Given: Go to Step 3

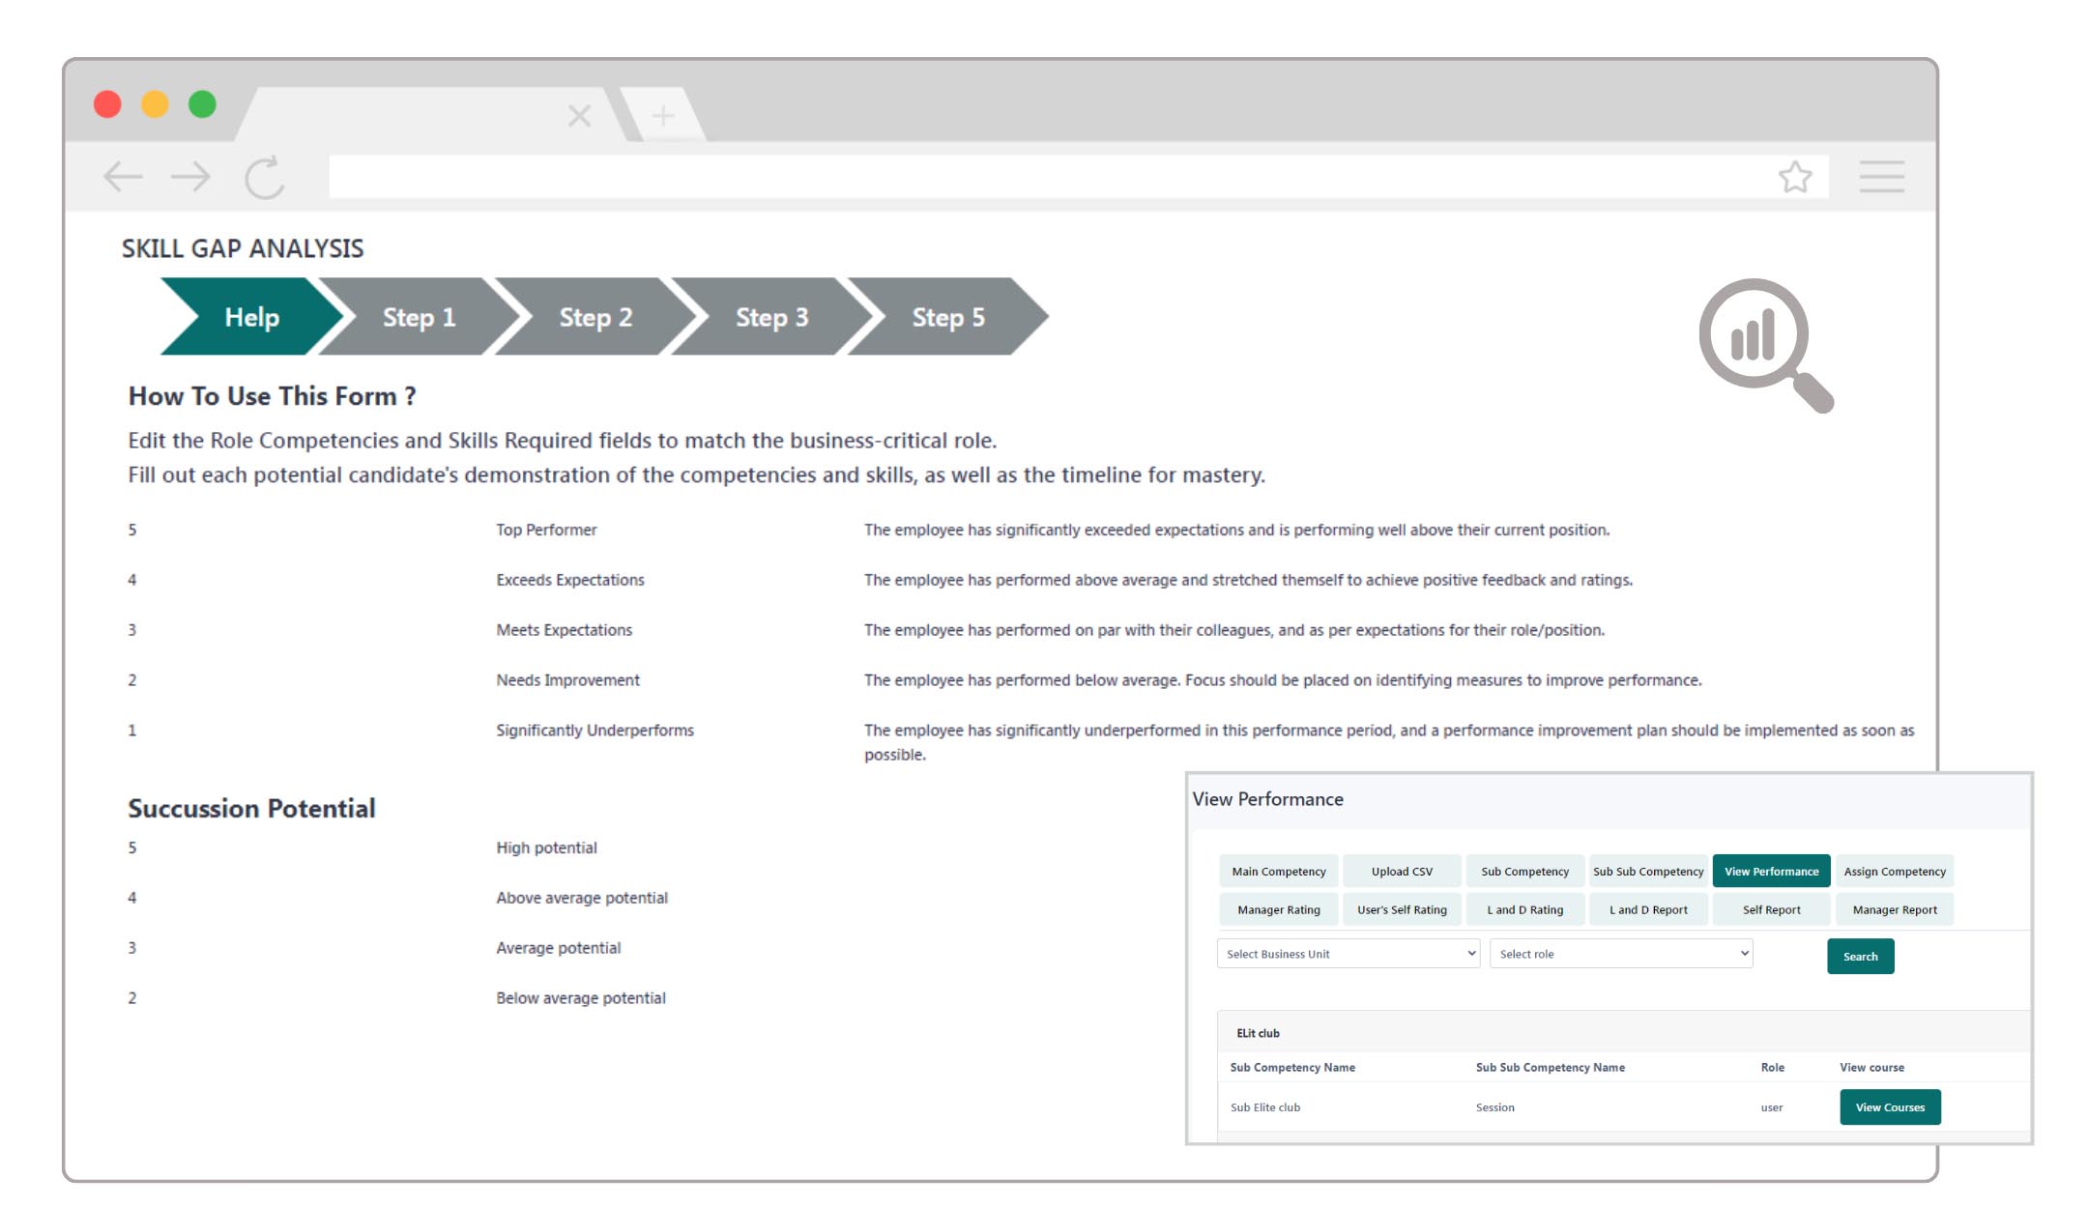Looking at the screenshot, I should click(771, 317).
